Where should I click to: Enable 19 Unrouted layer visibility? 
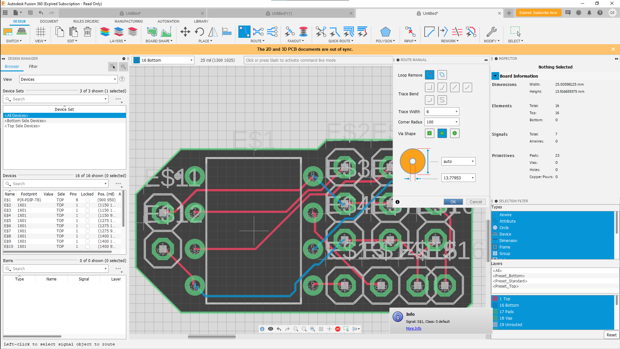point(495,325)
